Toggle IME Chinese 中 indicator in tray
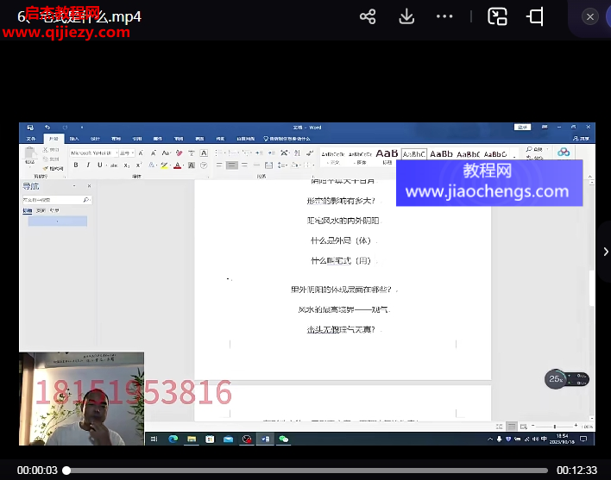The image size is (611, 480). point(544,439)
